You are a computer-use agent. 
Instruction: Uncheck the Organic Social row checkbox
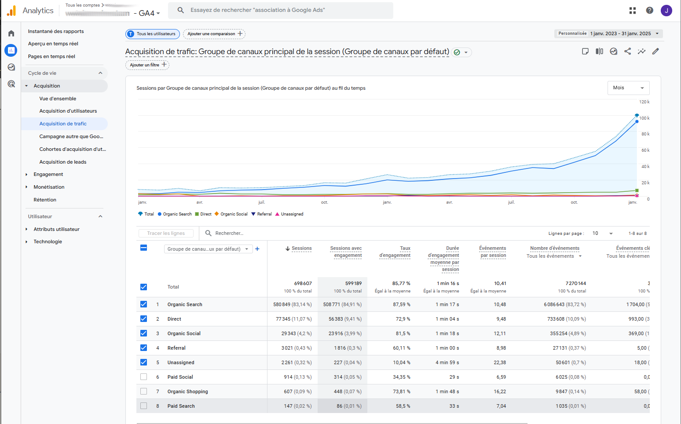tap(143, 333)
